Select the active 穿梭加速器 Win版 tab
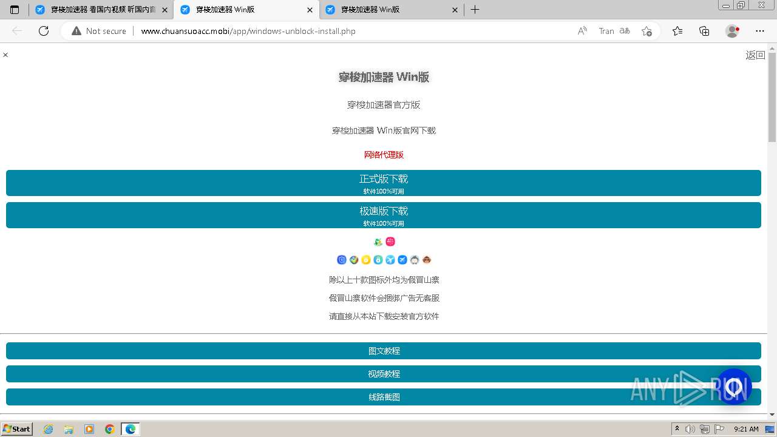This screenshot has height=437, width=777. (246, 10)
